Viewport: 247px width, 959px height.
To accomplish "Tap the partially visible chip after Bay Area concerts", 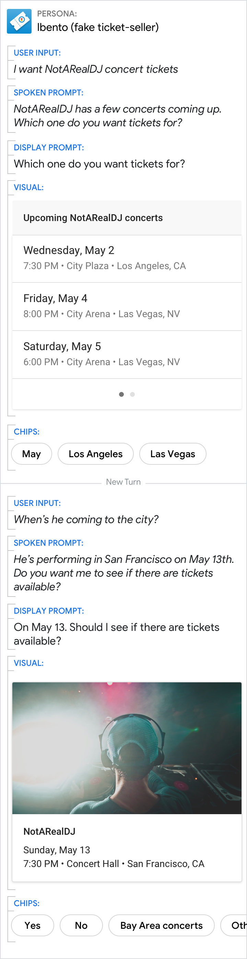I will pos(237,925).
